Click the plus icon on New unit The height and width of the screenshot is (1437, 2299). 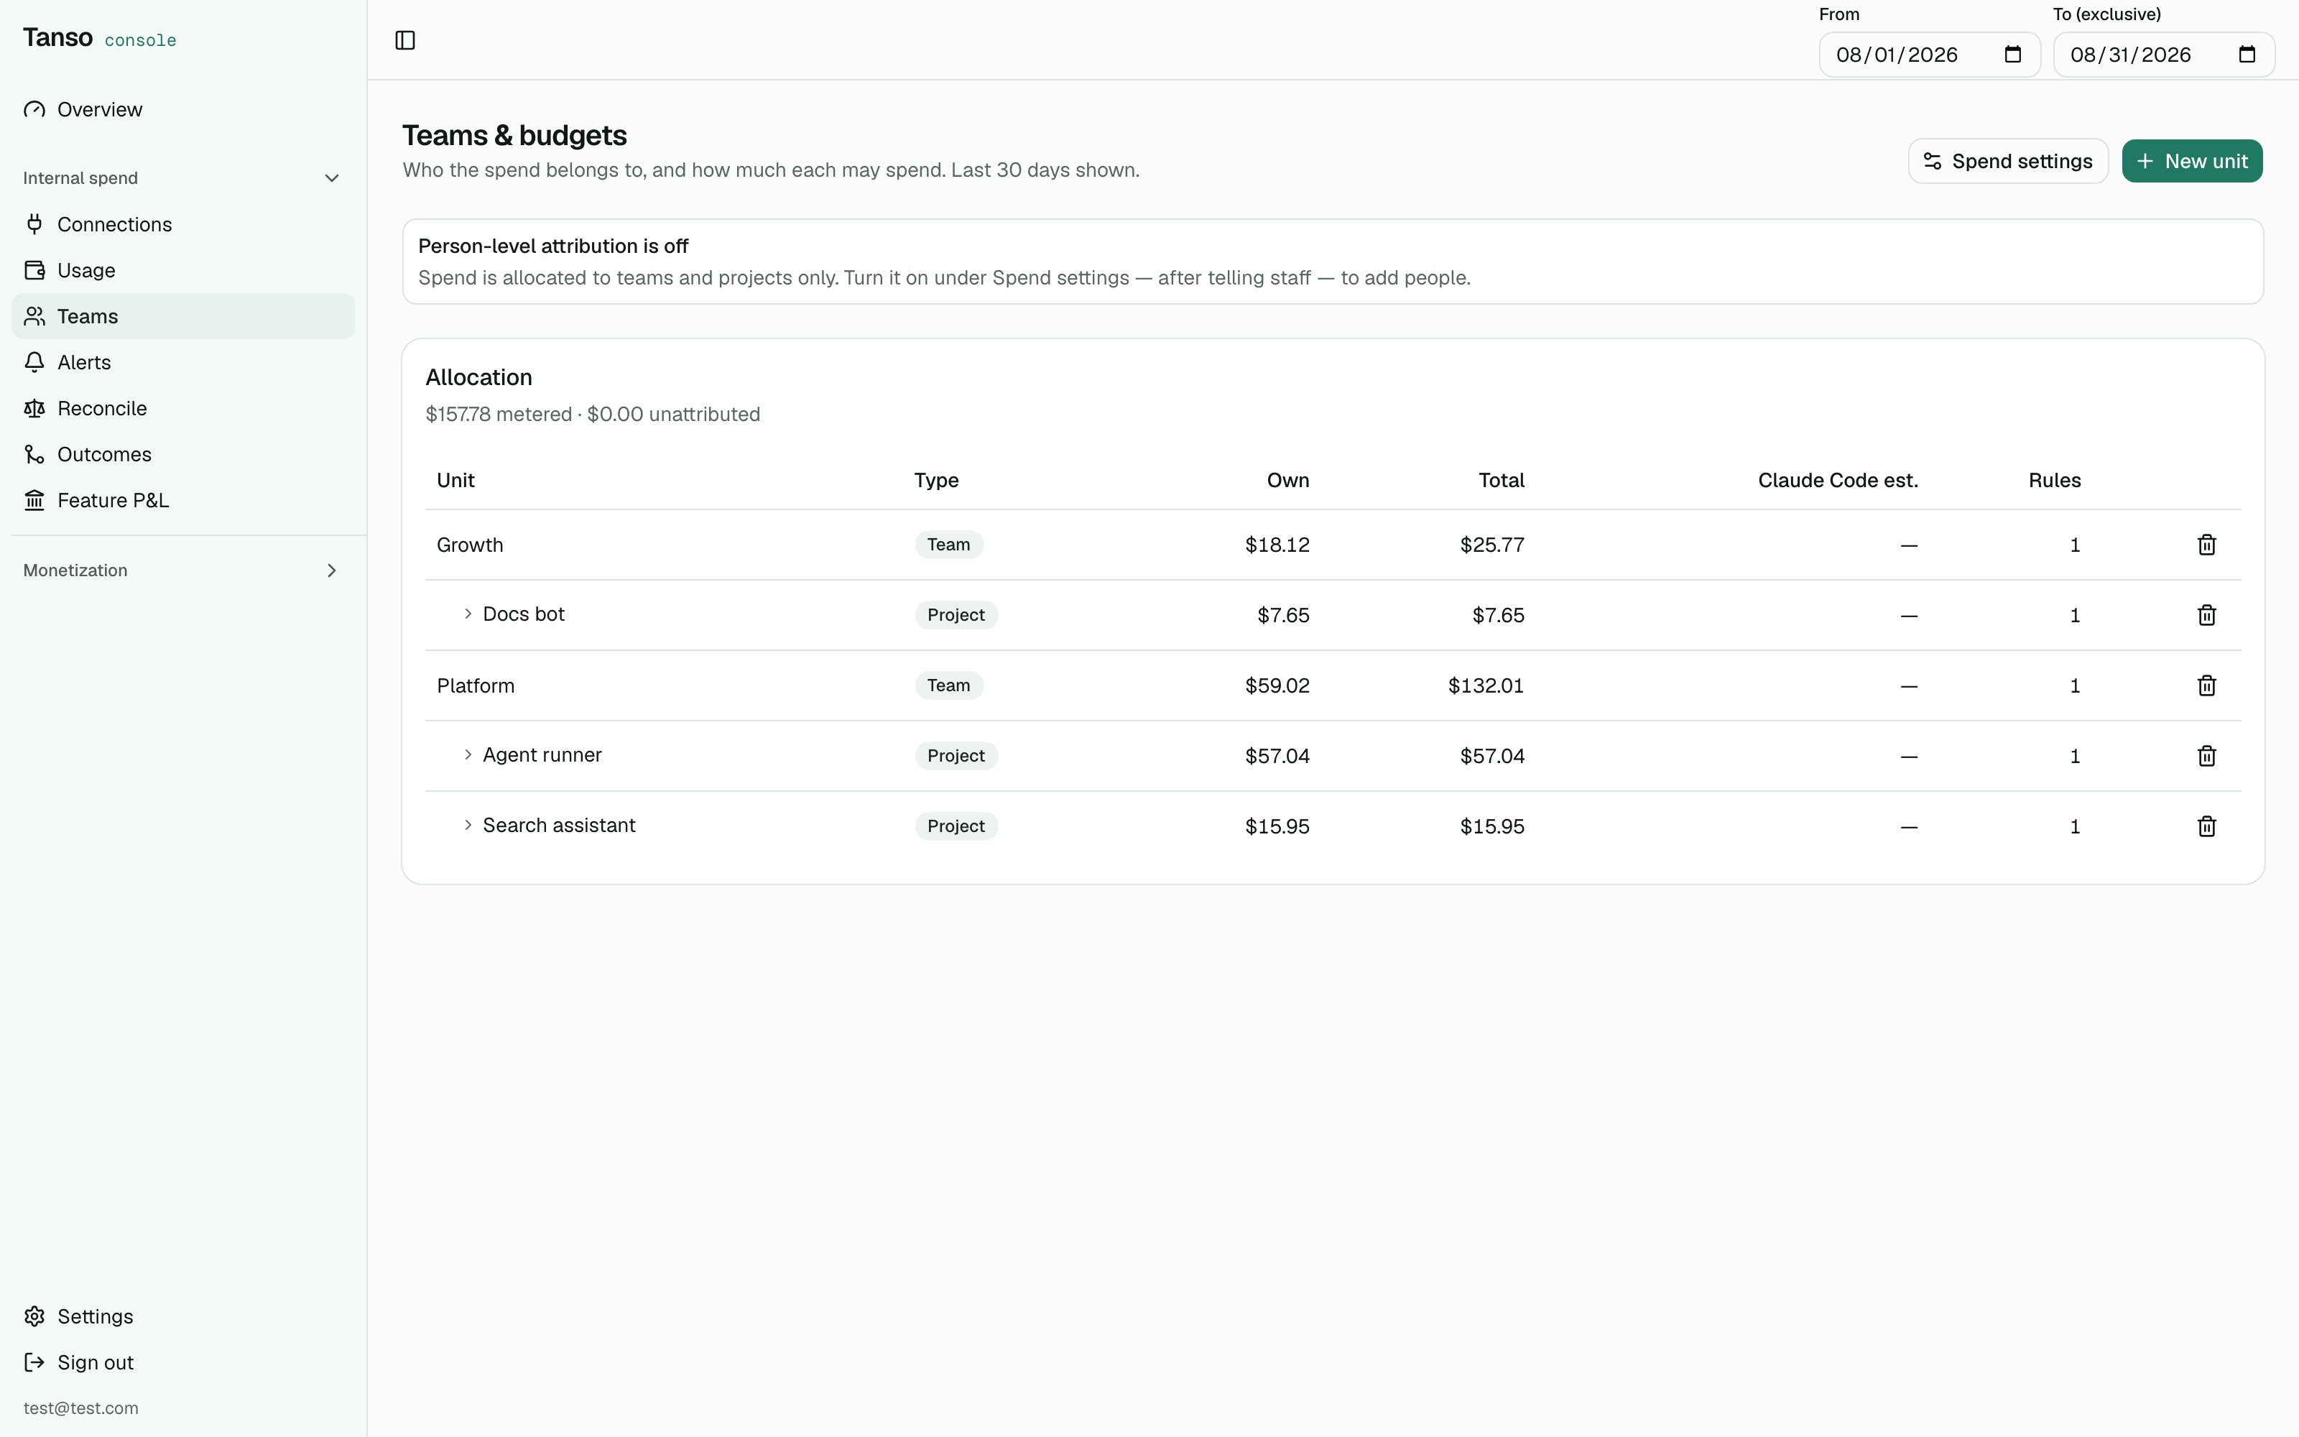tap(2145, 162)
